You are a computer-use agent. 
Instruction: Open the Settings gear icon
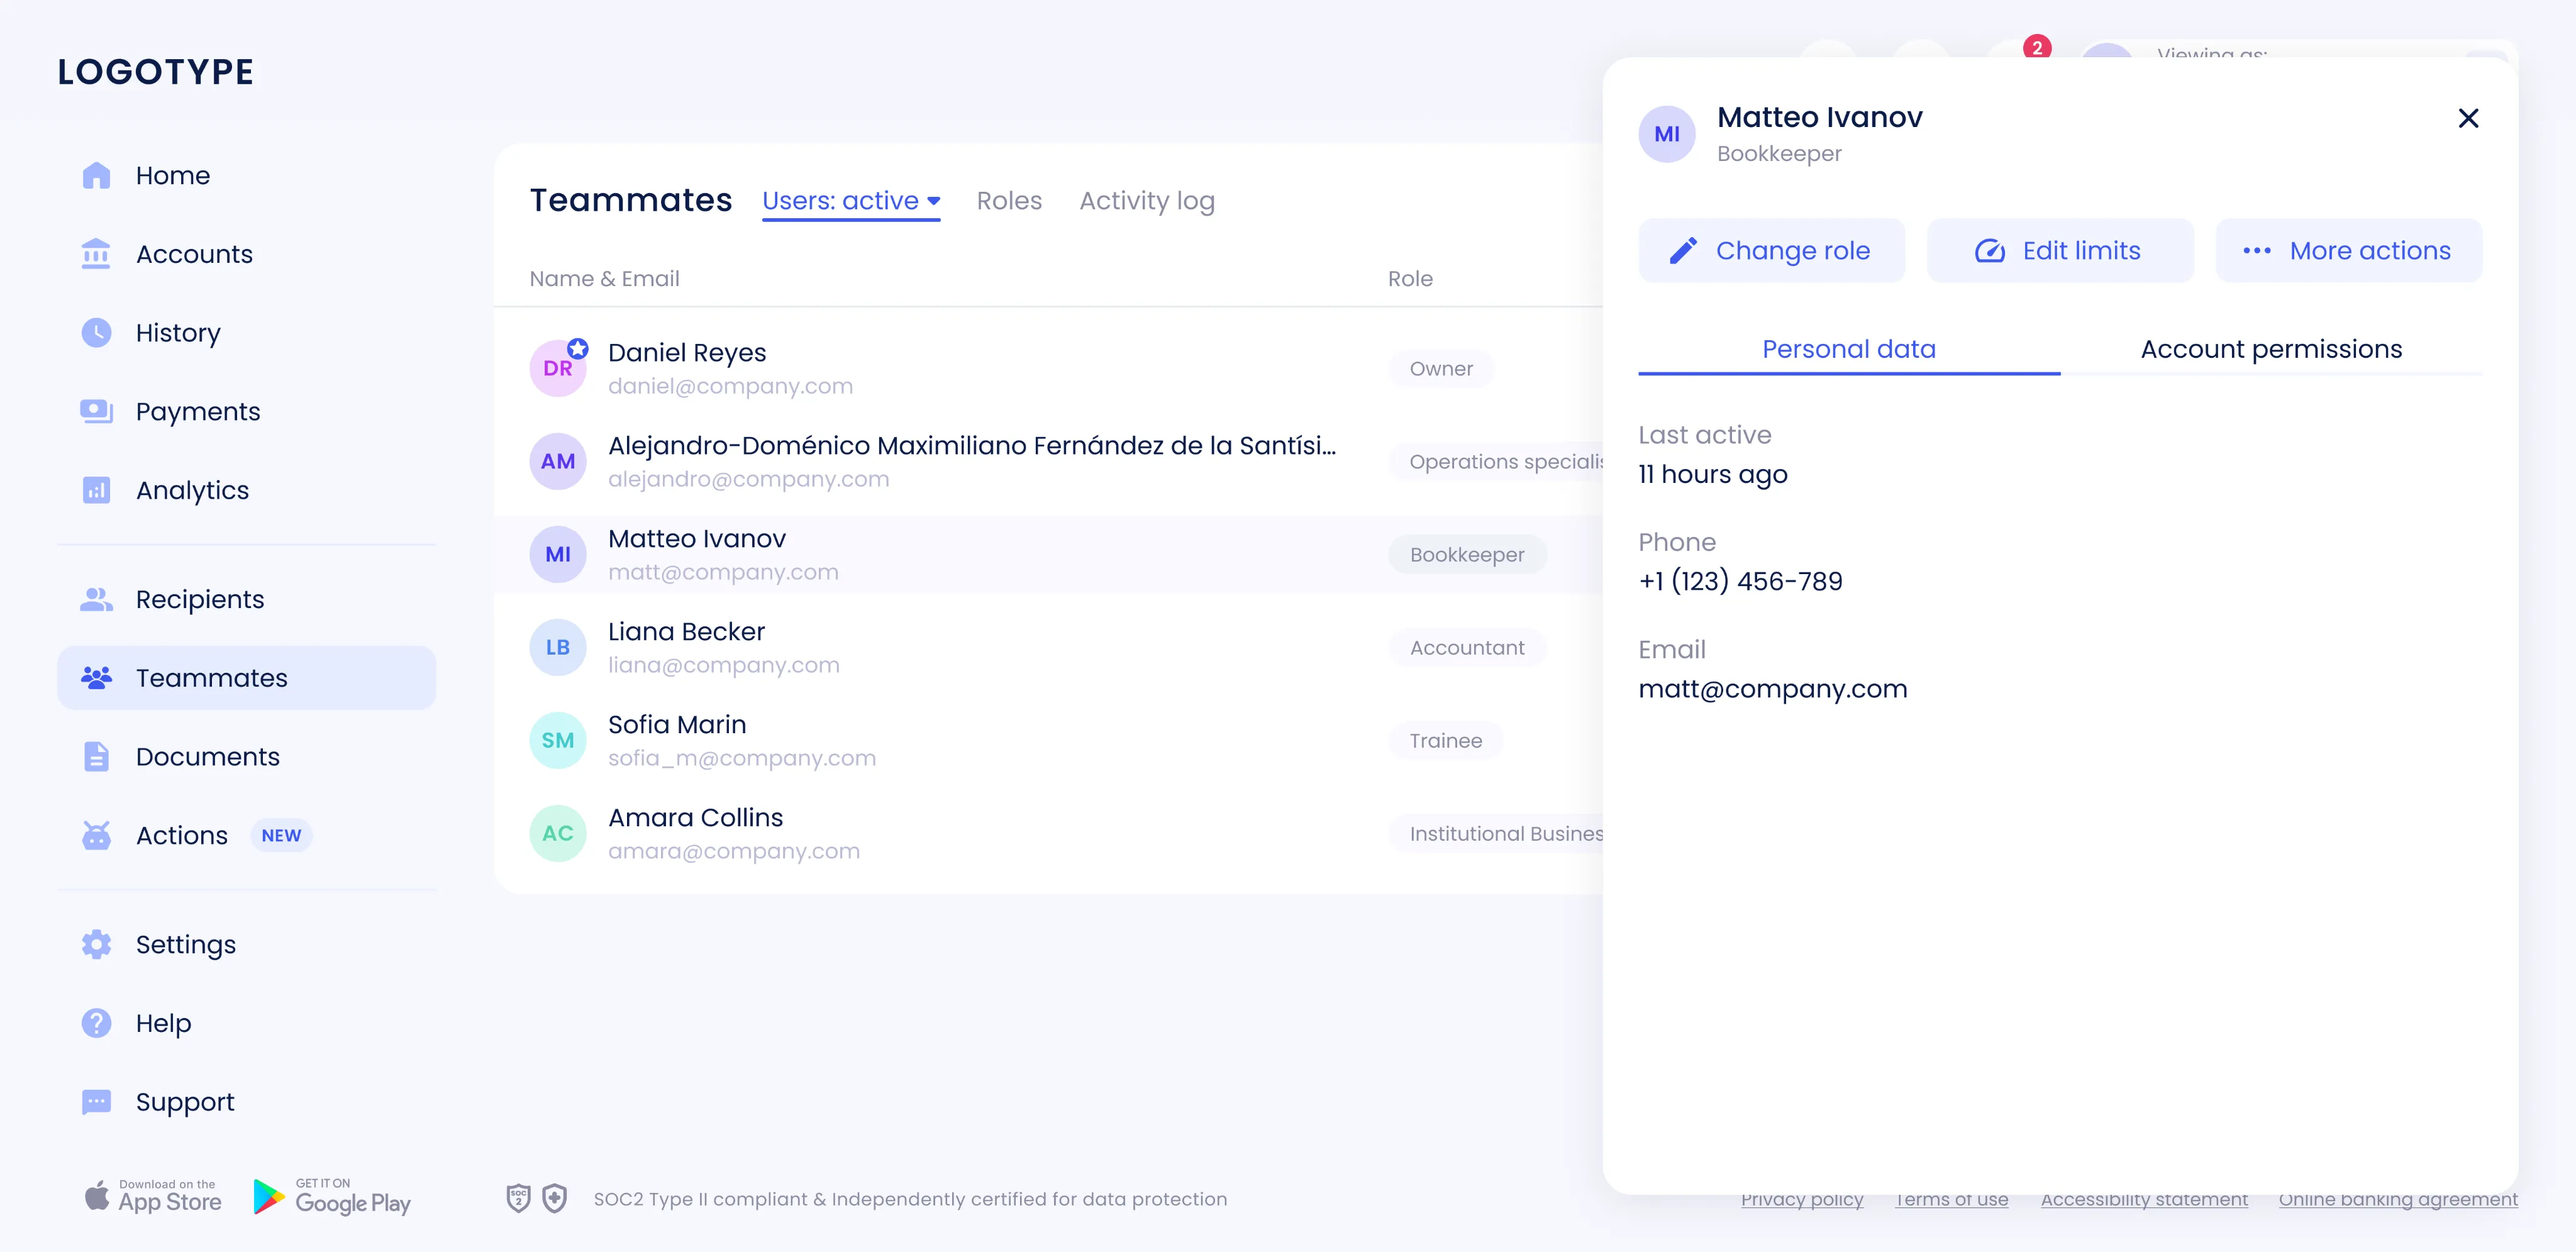click(96, 944)
